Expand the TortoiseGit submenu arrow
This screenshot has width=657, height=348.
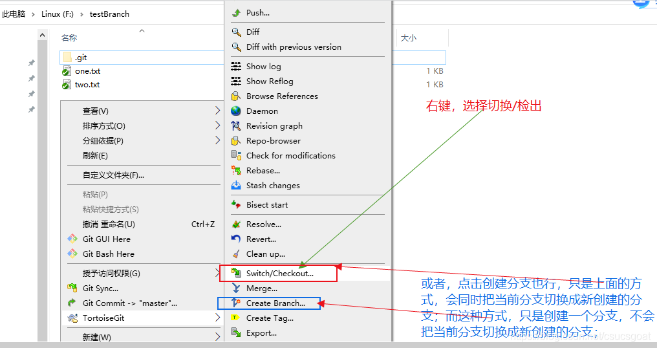pyautogui.click(x=217, y=318)
